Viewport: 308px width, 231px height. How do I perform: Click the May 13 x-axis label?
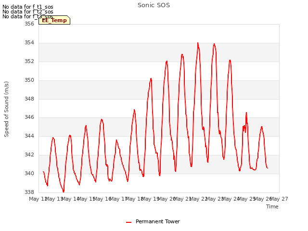point(54,199)
